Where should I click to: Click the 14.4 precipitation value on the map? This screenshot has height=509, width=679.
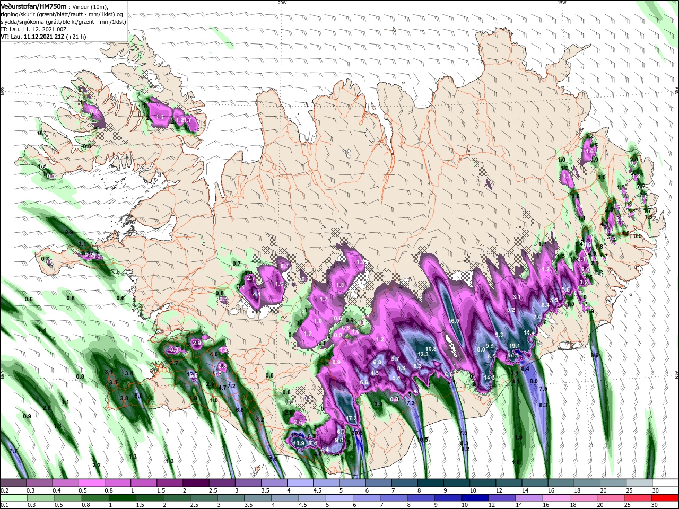[529, 332]
